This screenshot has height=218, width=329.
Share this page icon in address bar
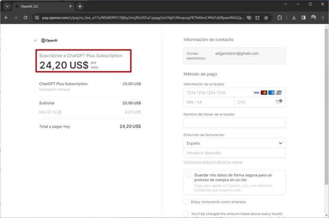257,18
